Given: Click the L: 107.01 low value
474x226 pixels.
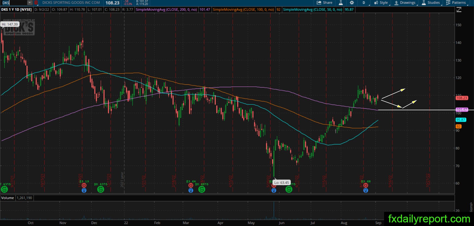Looking at the screenshot, I should click(x=95, y=10).
